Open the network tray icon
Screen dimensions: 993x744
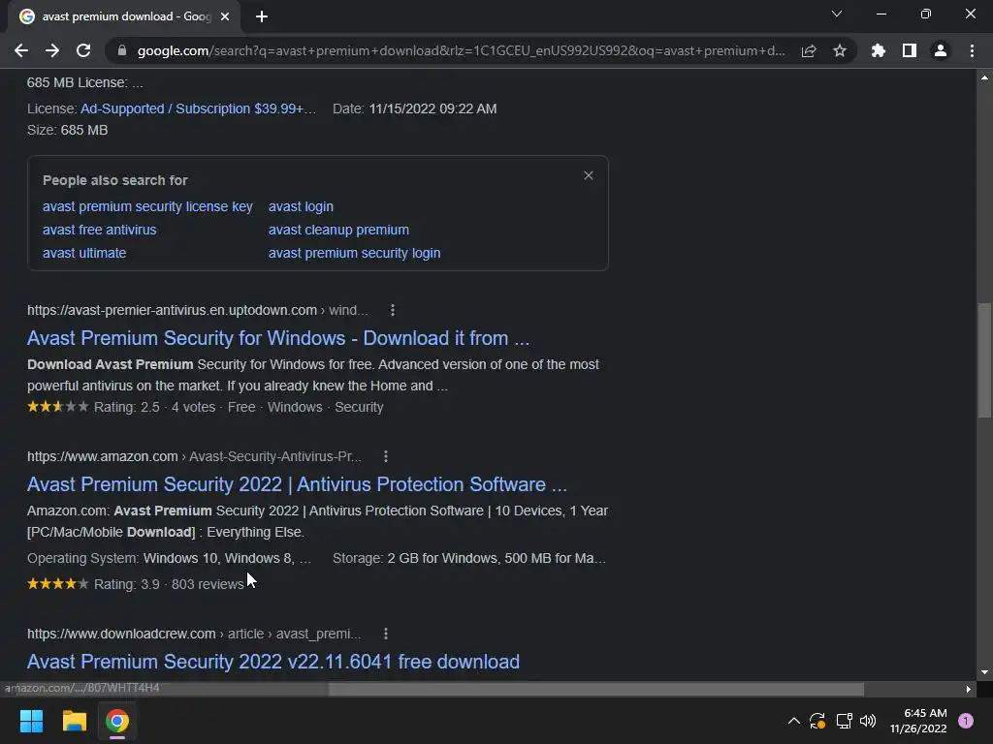844,721
